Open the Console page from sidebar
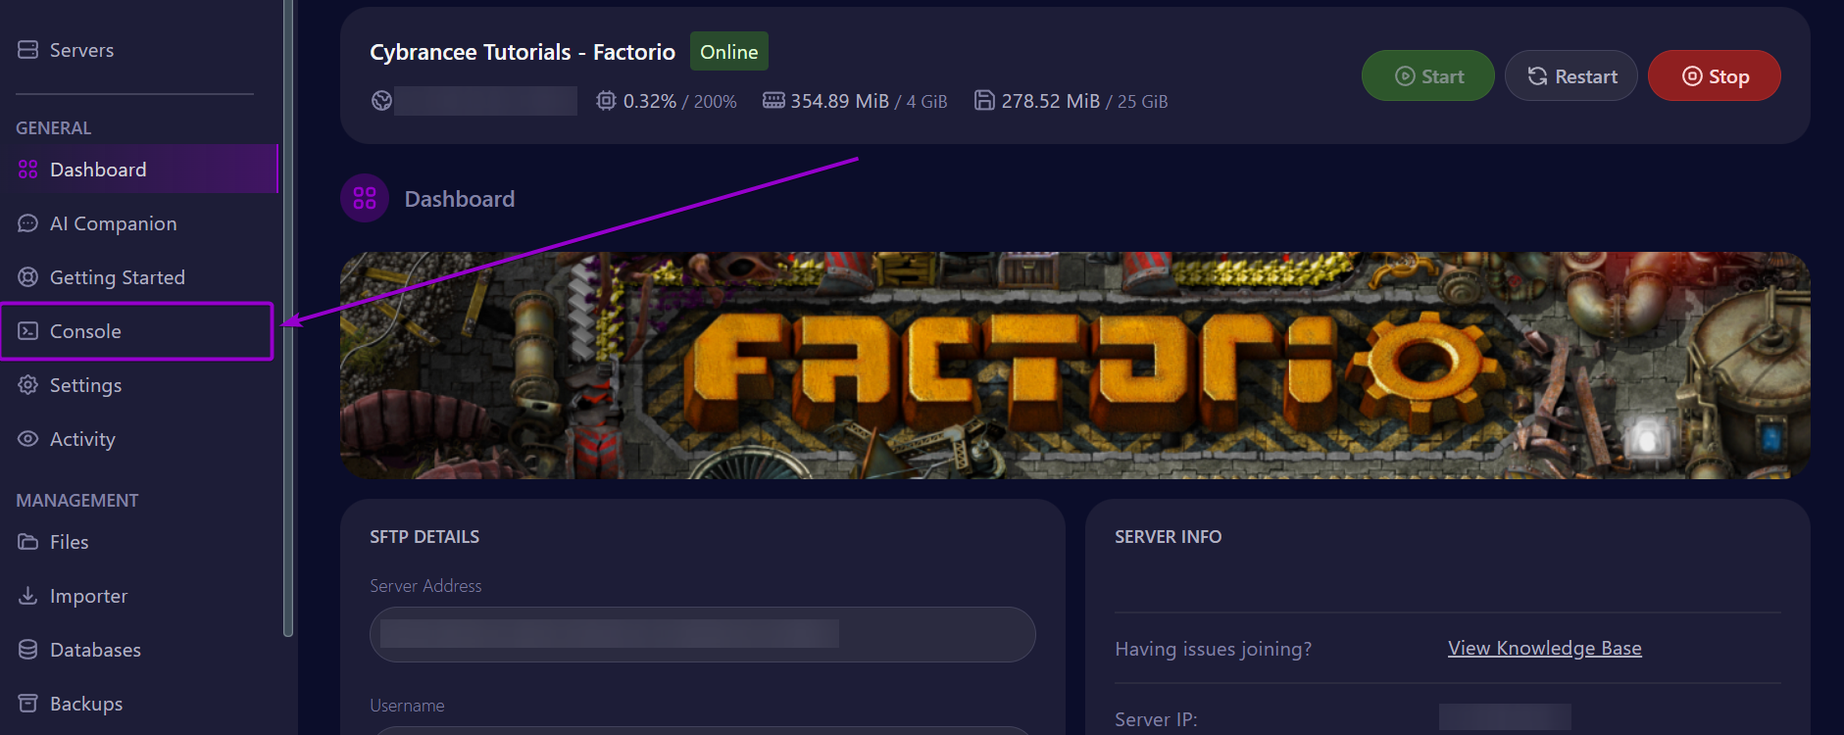1844x735 pixels. tap(86, 331)
